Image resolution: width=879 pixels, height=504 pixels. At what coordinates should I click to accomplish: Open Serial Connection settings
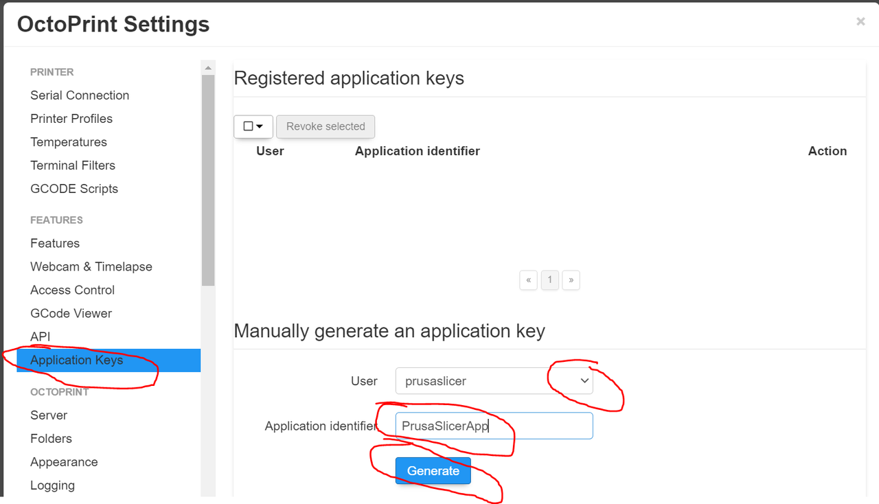pos(80,95)
